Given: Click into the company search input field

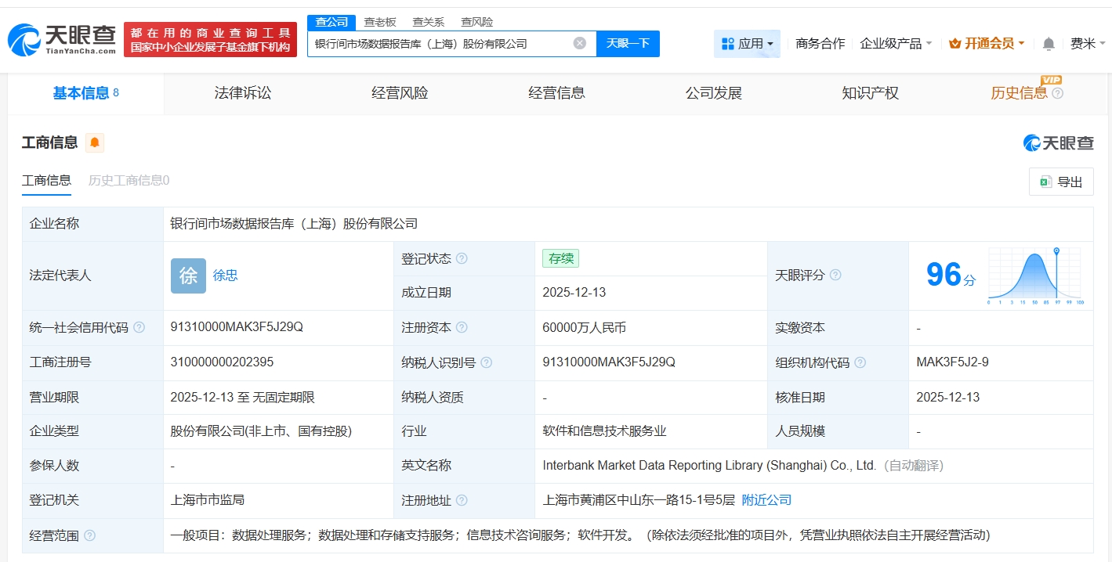Looking at the screenshot, I should coord(439,44).
